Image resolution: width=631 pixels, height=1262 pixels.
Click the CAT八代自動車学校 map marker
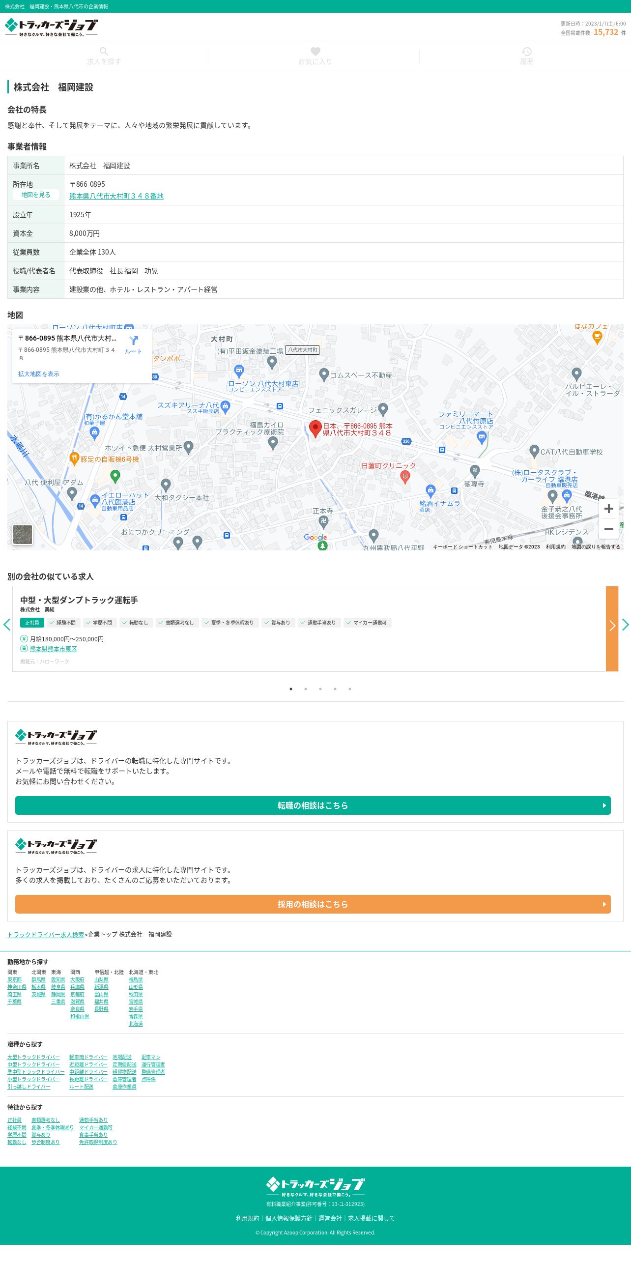point(535,451)
